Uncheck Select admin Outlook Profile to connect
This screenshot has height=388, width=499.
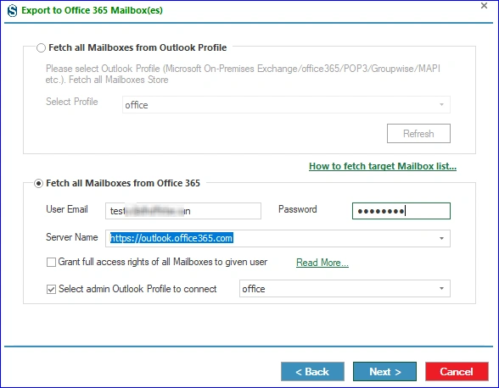(51, 289)
